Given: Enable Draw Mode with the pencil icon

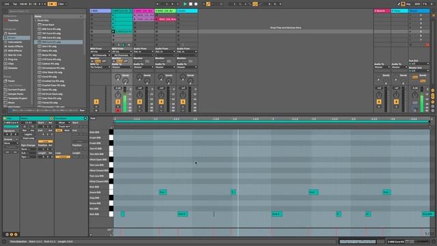Looking at the screenshot, I should (x=399, y=4).
